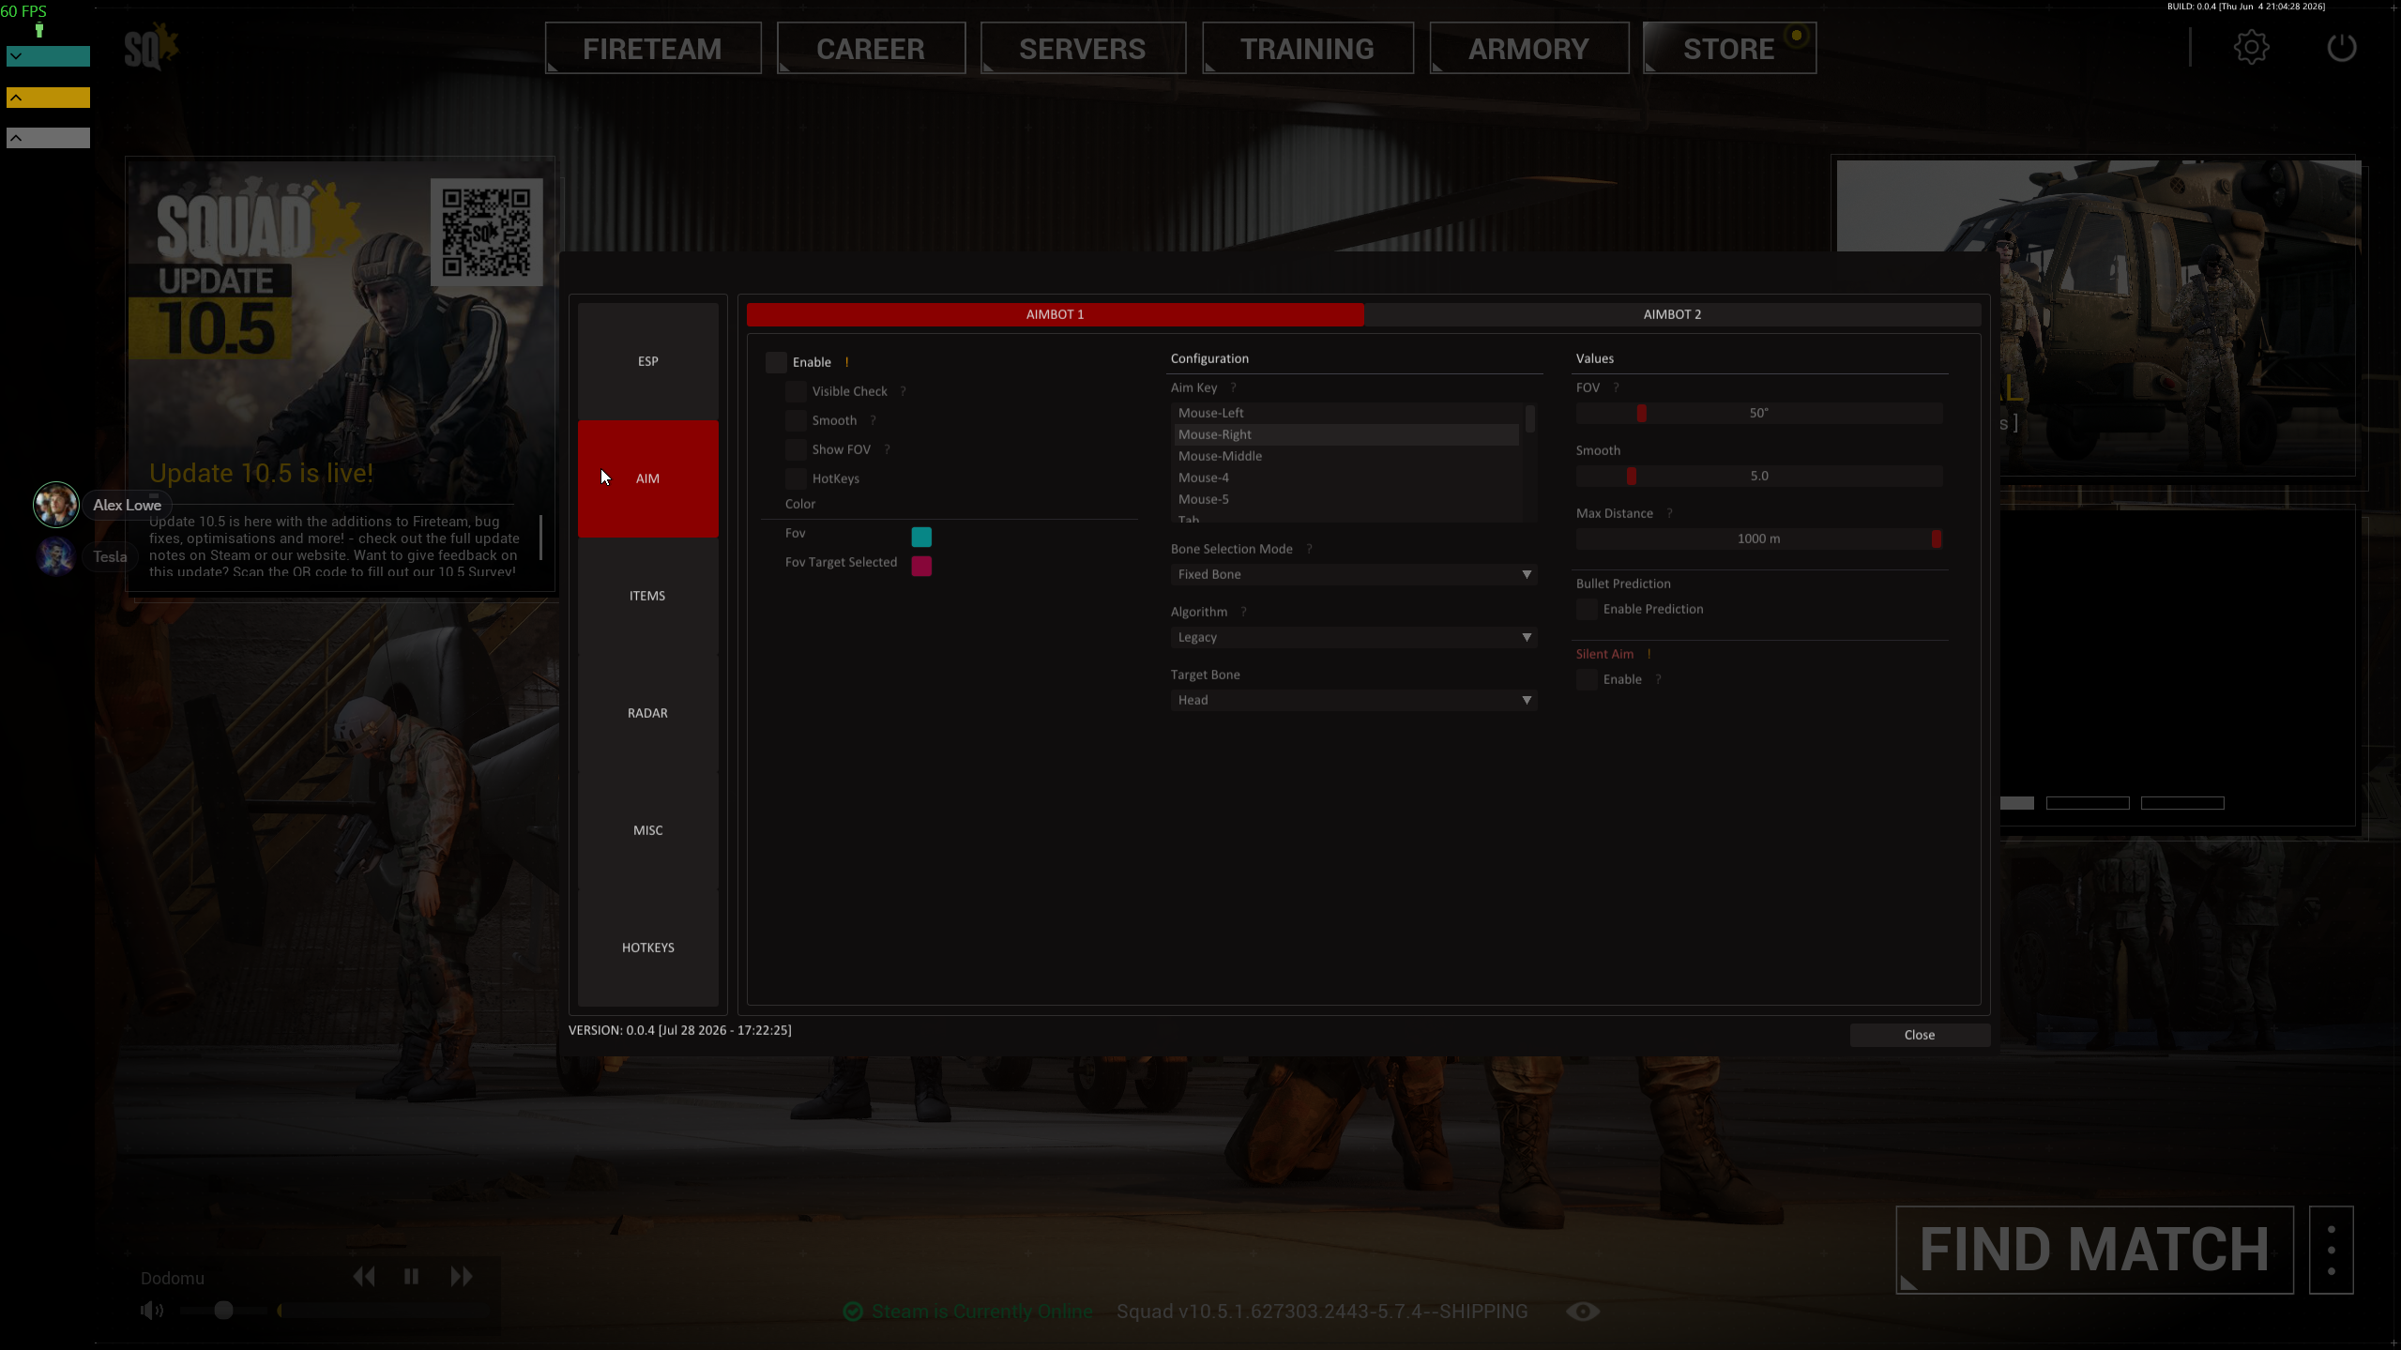Image resolution: width=2401 pixels, height=1350 pixels.
Task: Click the pink Fov Target Selected swatch
Action: coord(921,566)
